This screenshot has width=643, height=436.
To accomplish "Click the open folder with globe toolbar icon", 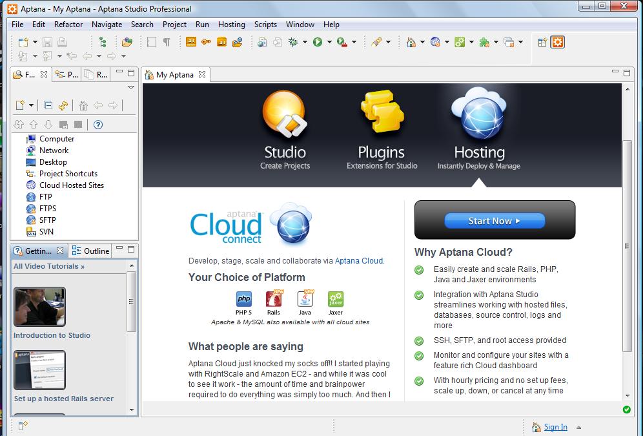I will pyautogui.click(x=127, y=42).
